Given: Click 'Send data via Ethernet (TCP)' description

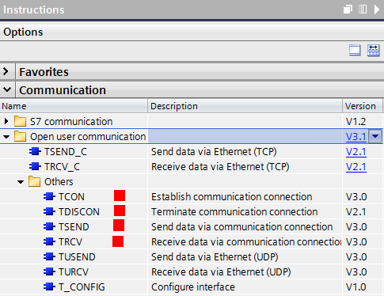Looking at the screenshot, I should point(214,152).
